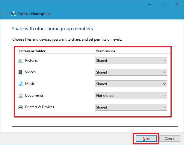Click the Videos filmstrip icon

coord(20,72)
